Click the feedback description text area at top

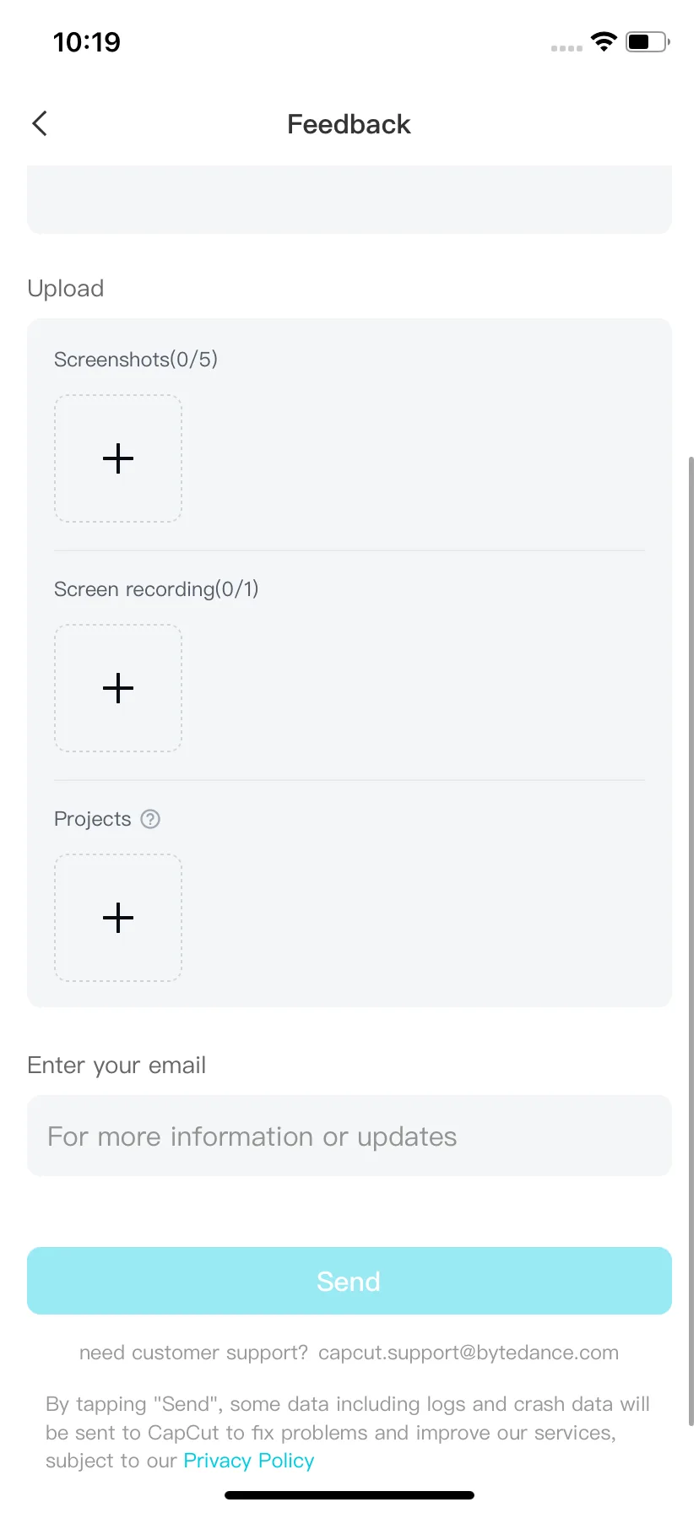click(x=349, y=199)
